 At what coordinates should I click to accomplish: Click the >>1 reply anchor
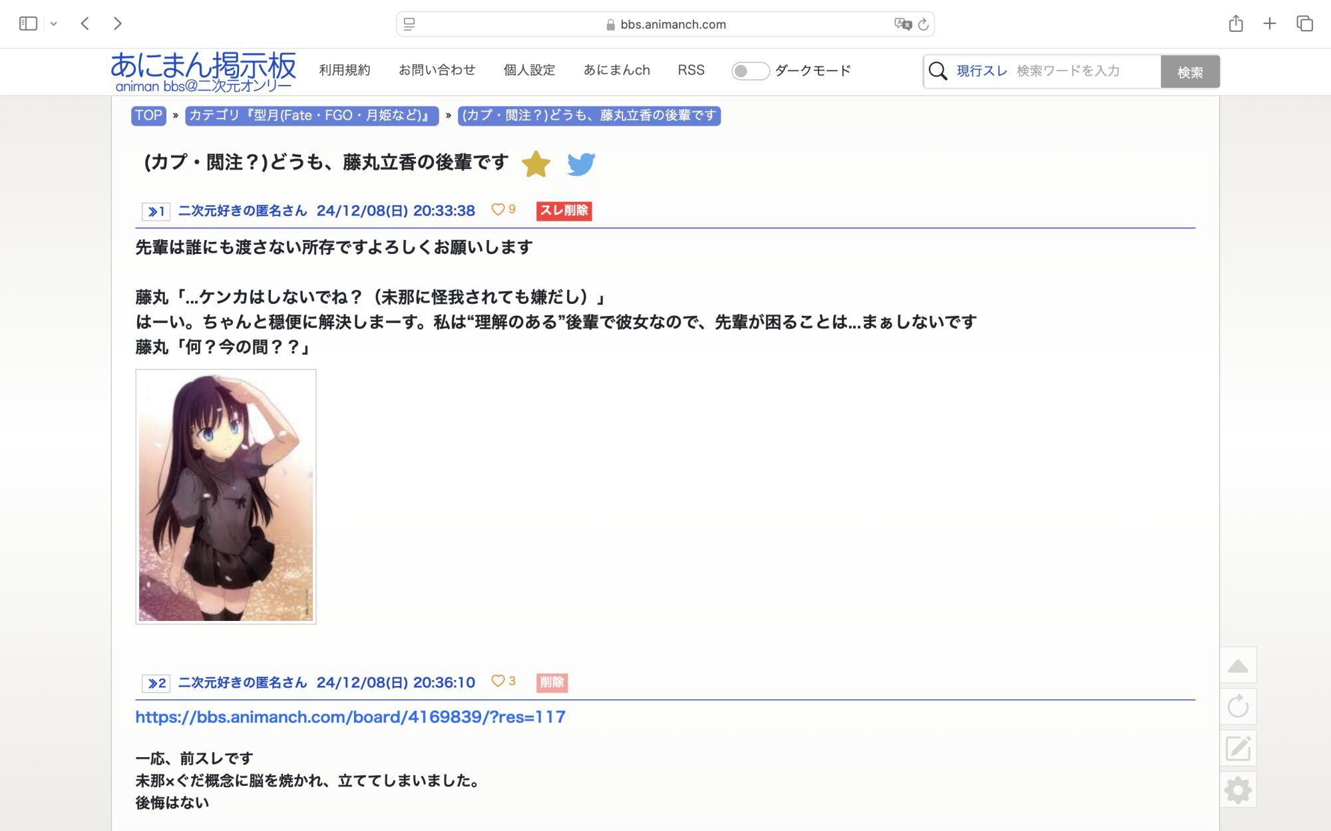click(x=156, y=211)
